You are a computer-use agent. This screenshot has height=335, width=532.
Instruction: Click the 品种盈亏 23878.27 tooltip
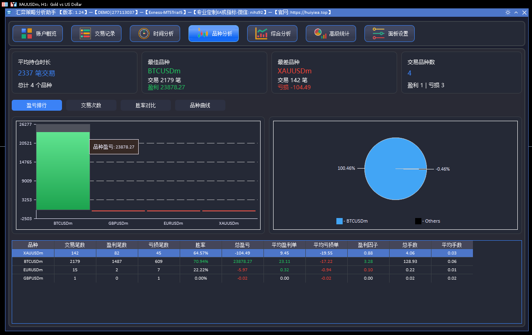114,147
